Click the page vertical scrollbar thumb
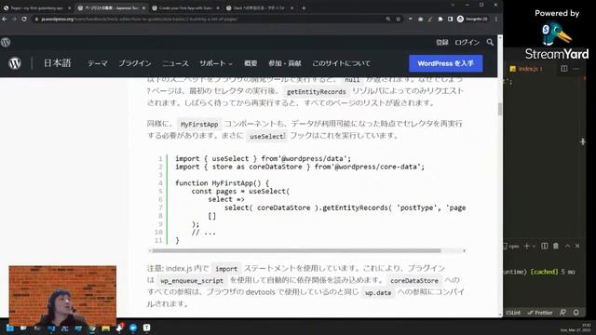The width and height of the screenshot is (596, 335). pos(500,109)
